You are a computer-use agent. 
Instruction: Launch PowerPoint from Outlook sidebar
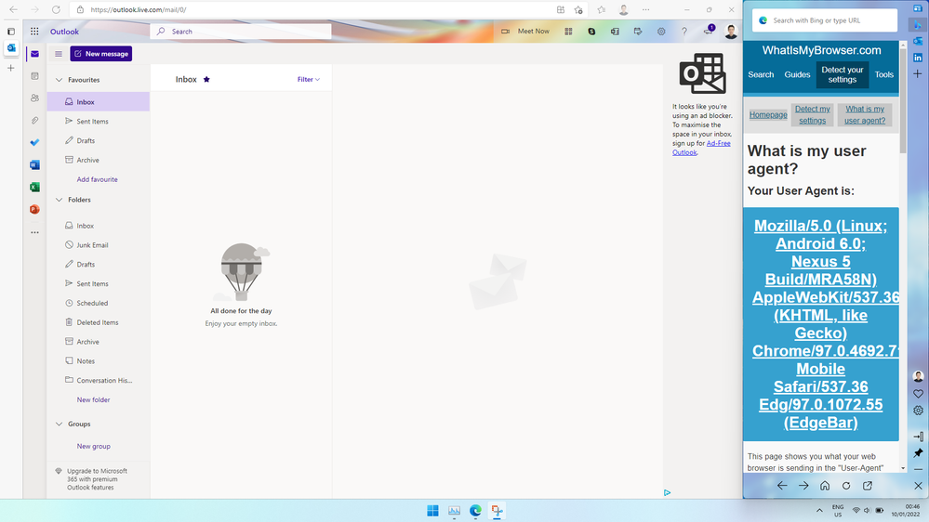[35, 210]
